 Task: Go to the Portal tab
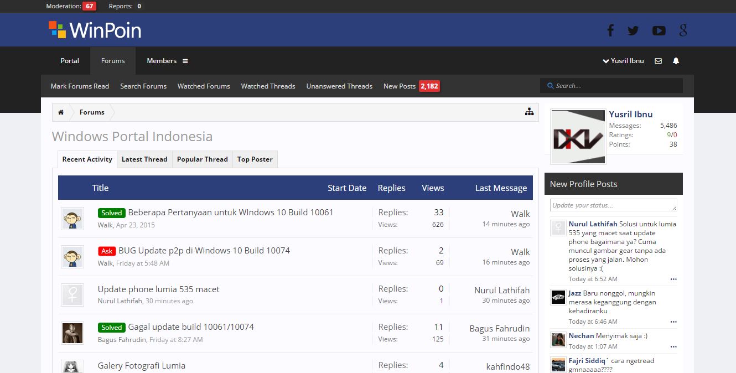(x=70, y=61)
